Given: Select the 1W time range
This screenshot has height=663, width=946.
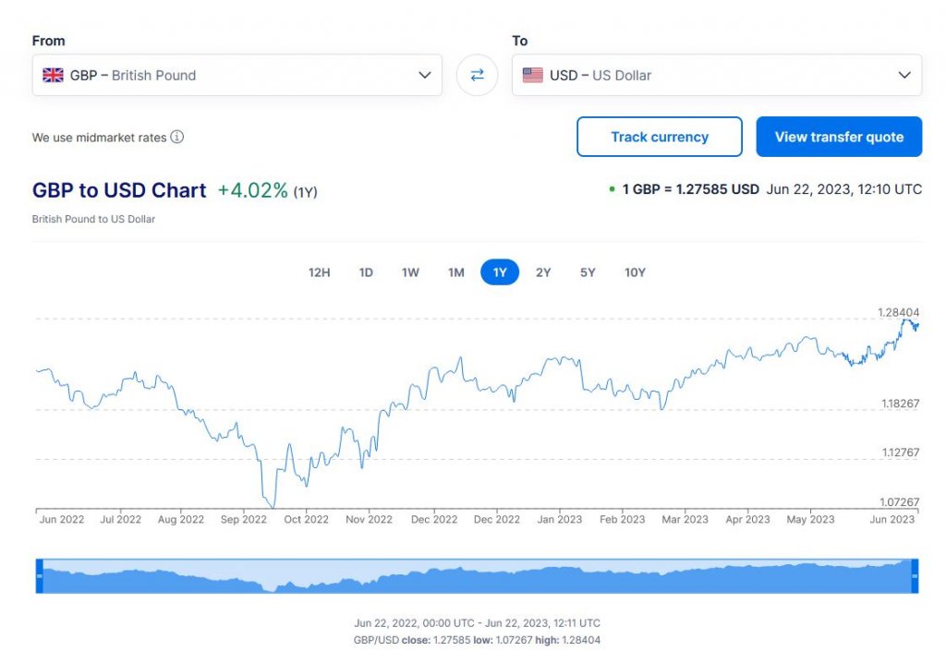Looking at the screenshot, I should (410, 272).
